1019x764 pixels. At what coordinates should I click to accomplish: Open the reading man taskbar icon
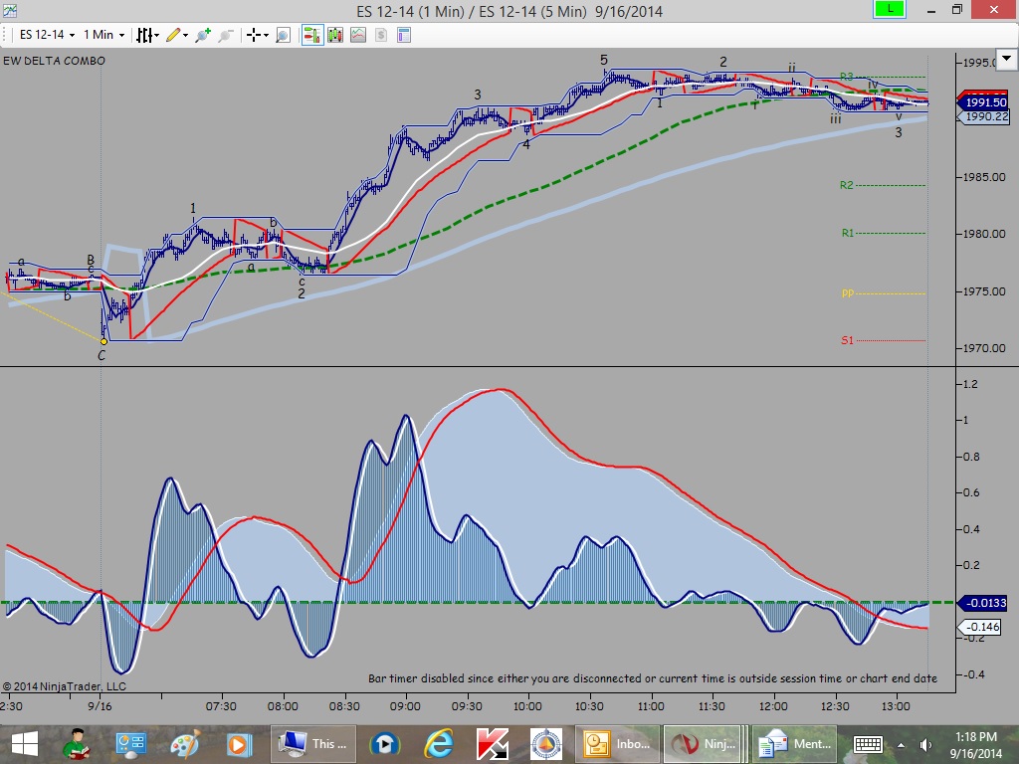click(77, 744)
